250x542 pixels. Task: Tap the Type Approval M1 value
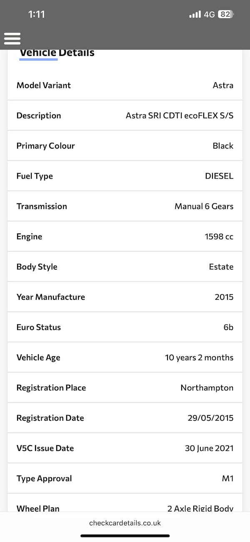[x=227, y=479]
